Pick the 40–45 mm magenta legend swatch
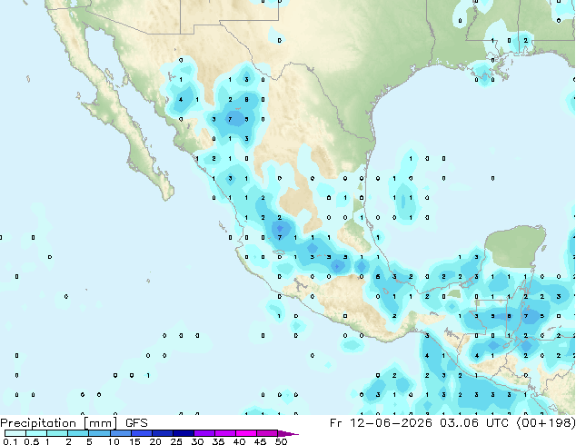The height and width of the screenshot is (445, 576). [x=246, y=433]
